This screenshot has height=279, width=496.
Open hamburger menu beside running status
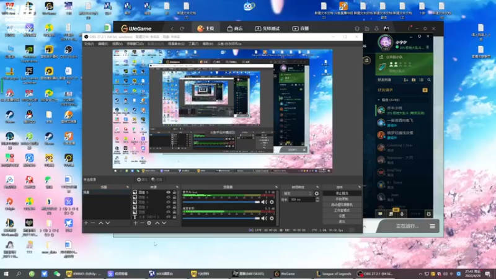tap(432, 226)
